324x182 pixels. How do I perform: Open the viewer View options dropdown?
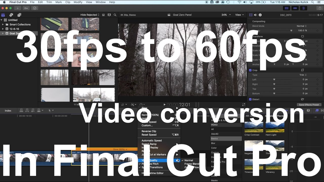(x=239, y=15)
